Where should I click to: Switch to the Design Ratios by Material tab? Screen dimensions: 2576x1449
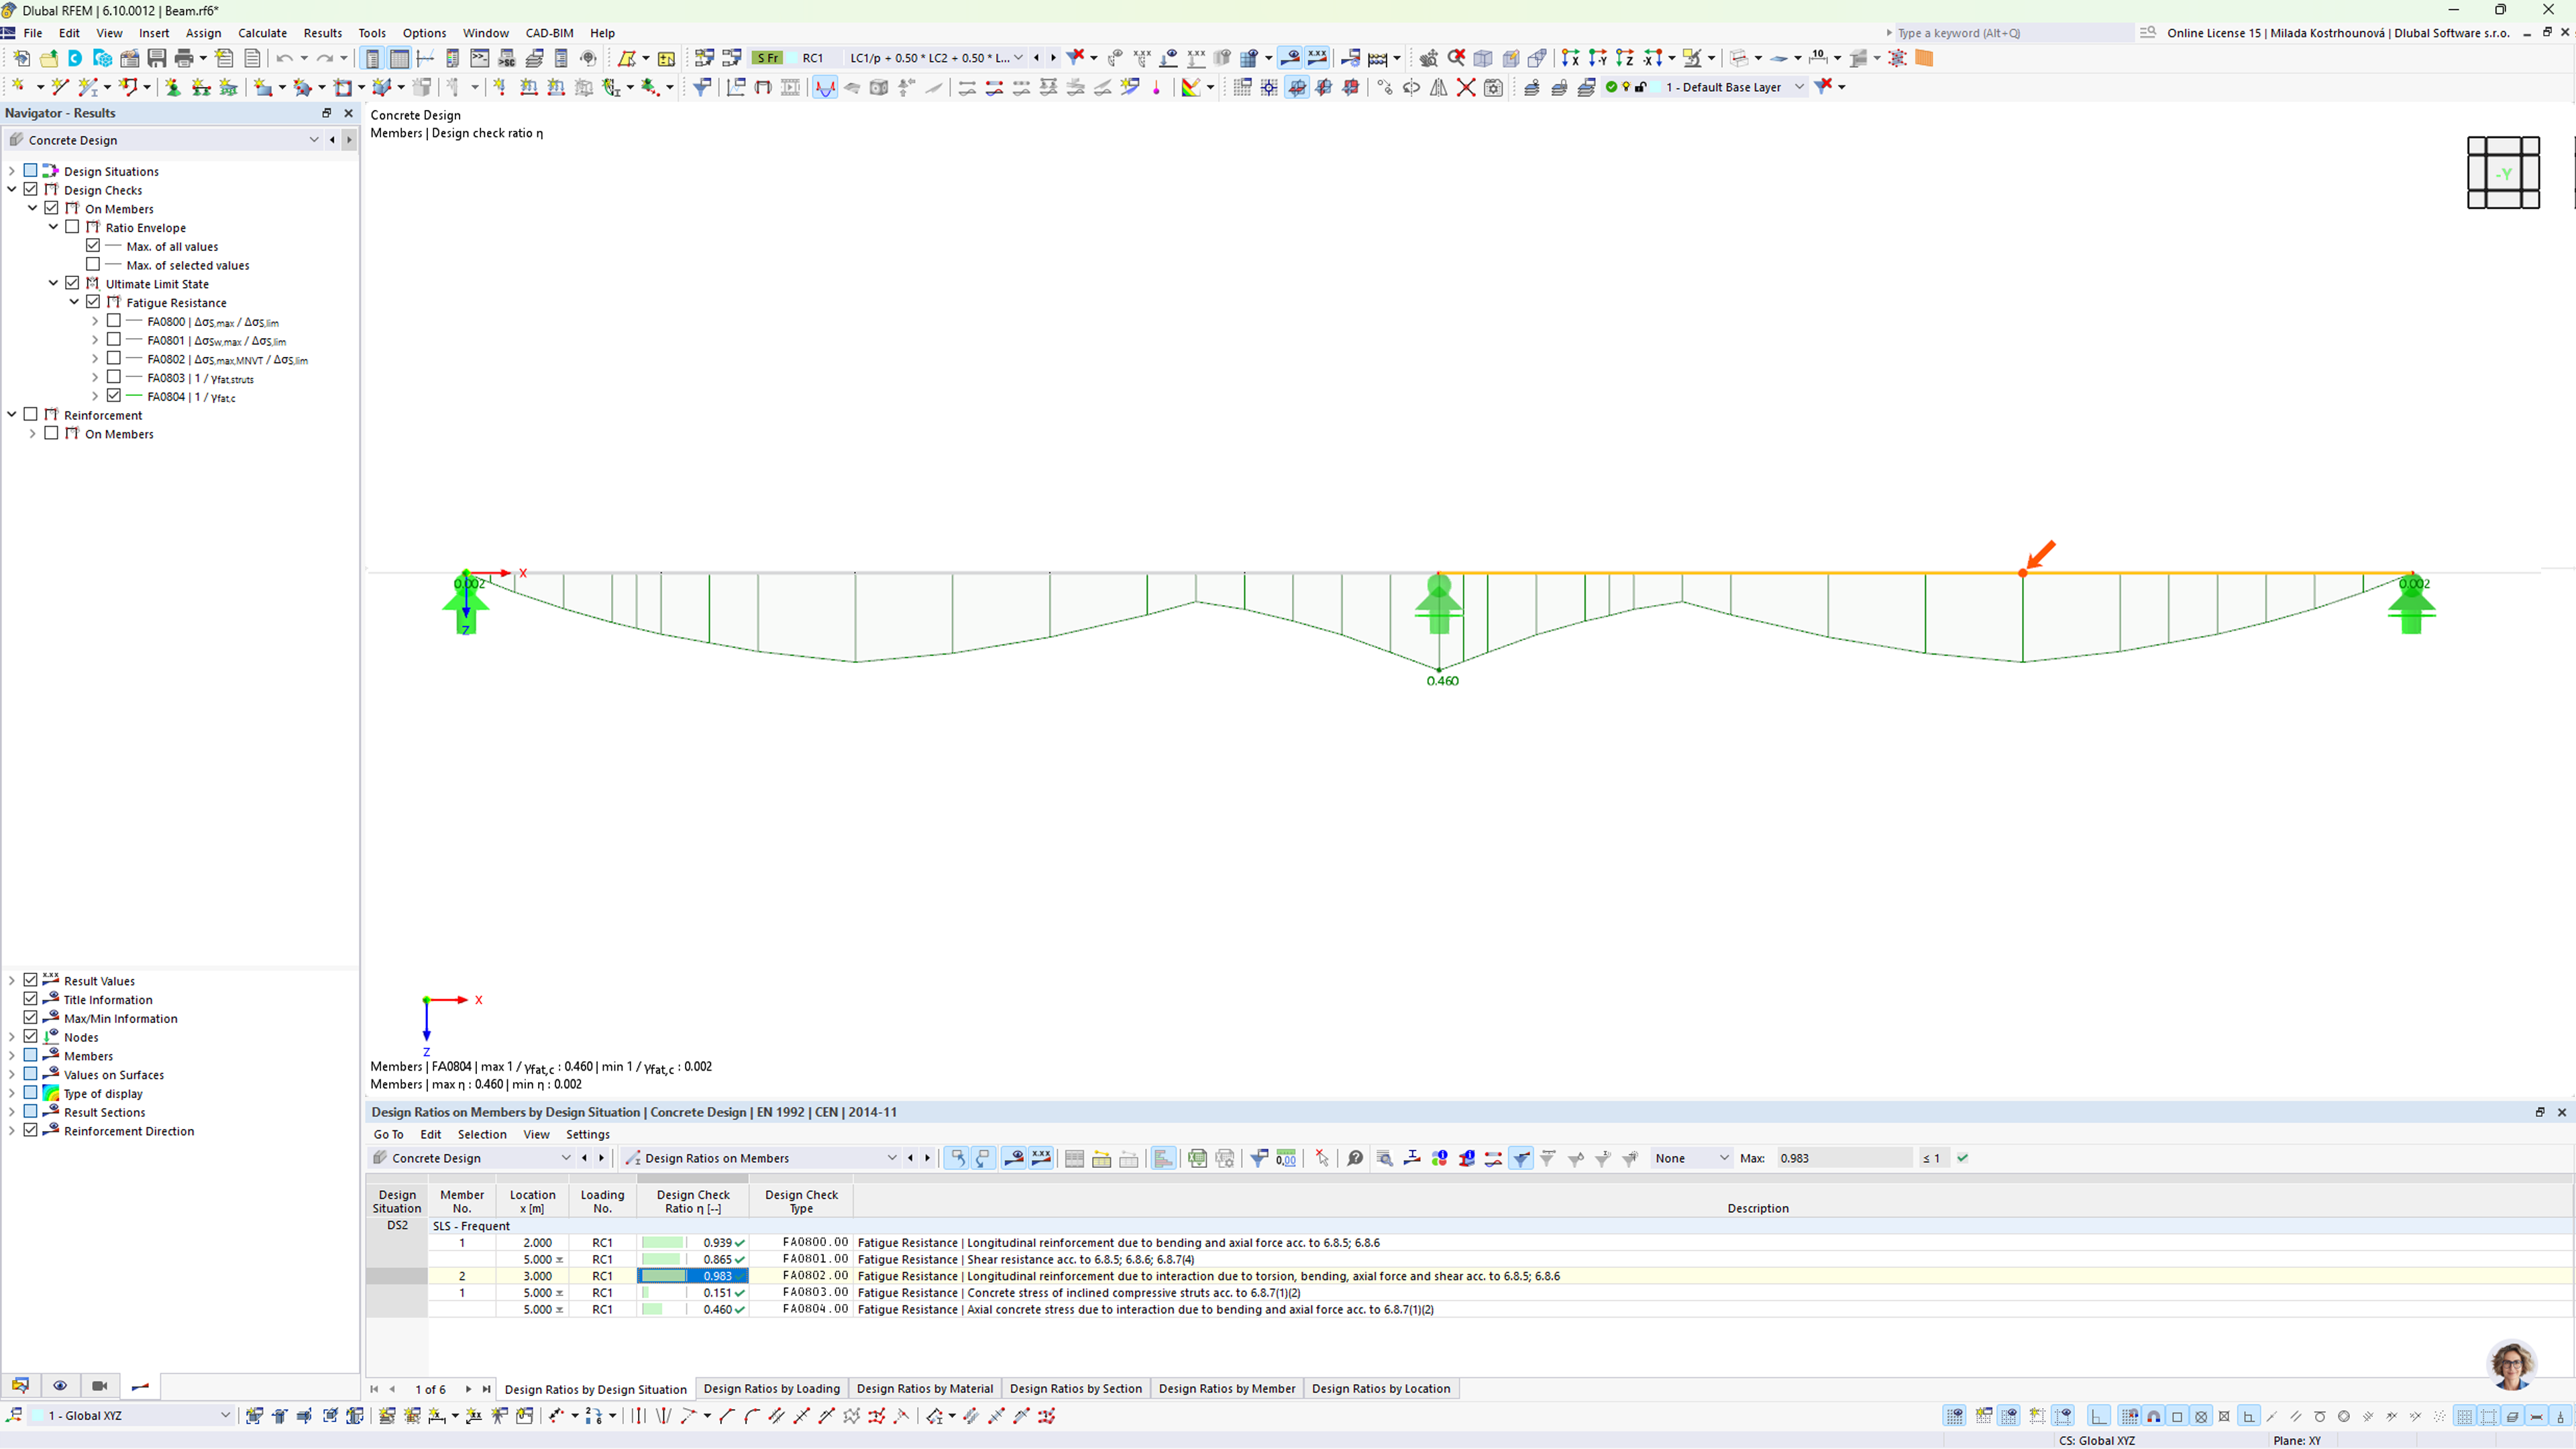click(x=924, y=1389)
